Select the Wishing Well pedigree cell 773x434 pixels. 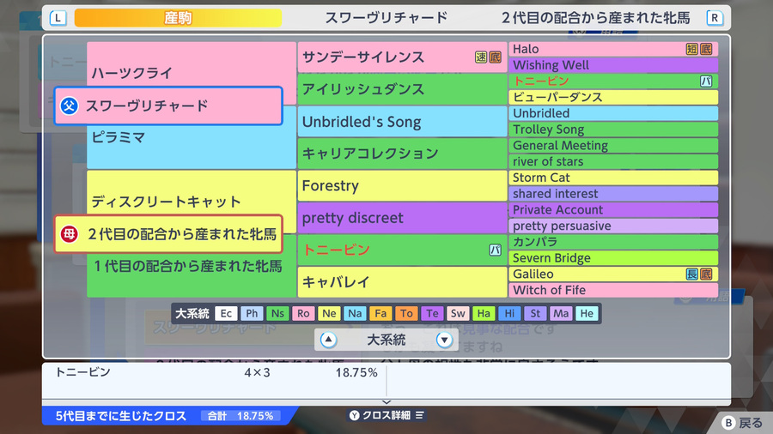(613, 65)
